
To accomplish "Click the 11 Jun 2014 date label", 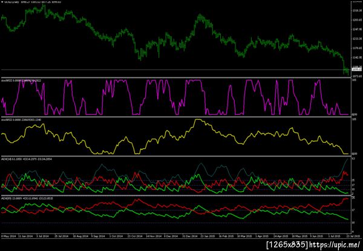I will 25,236.
